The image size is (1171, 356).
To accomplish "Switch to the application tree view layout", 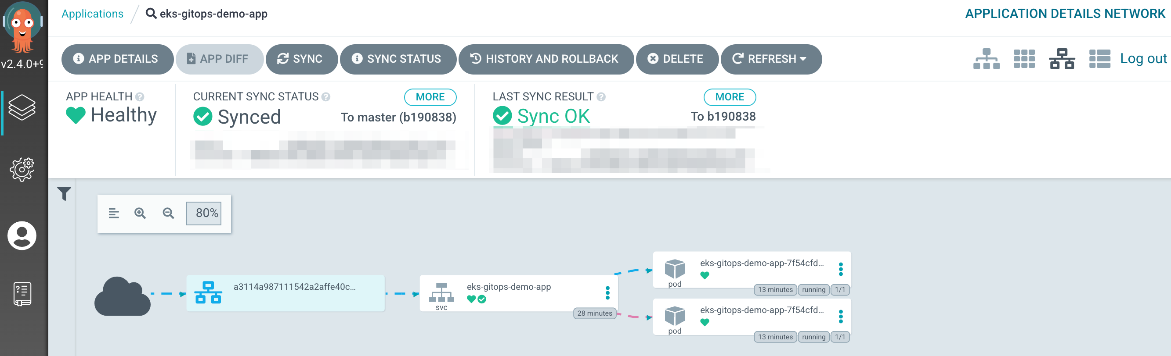I will click(x=987, y=59).
